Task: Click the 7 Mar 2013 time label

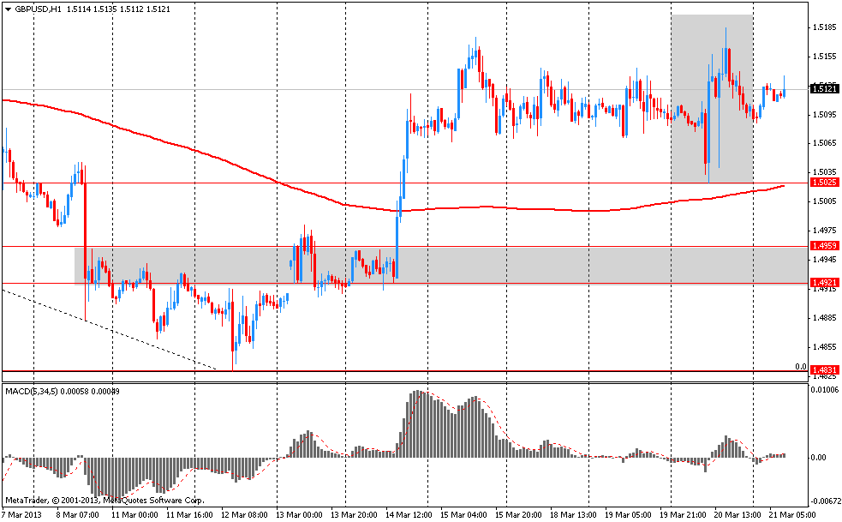Action: click(20, 515)
